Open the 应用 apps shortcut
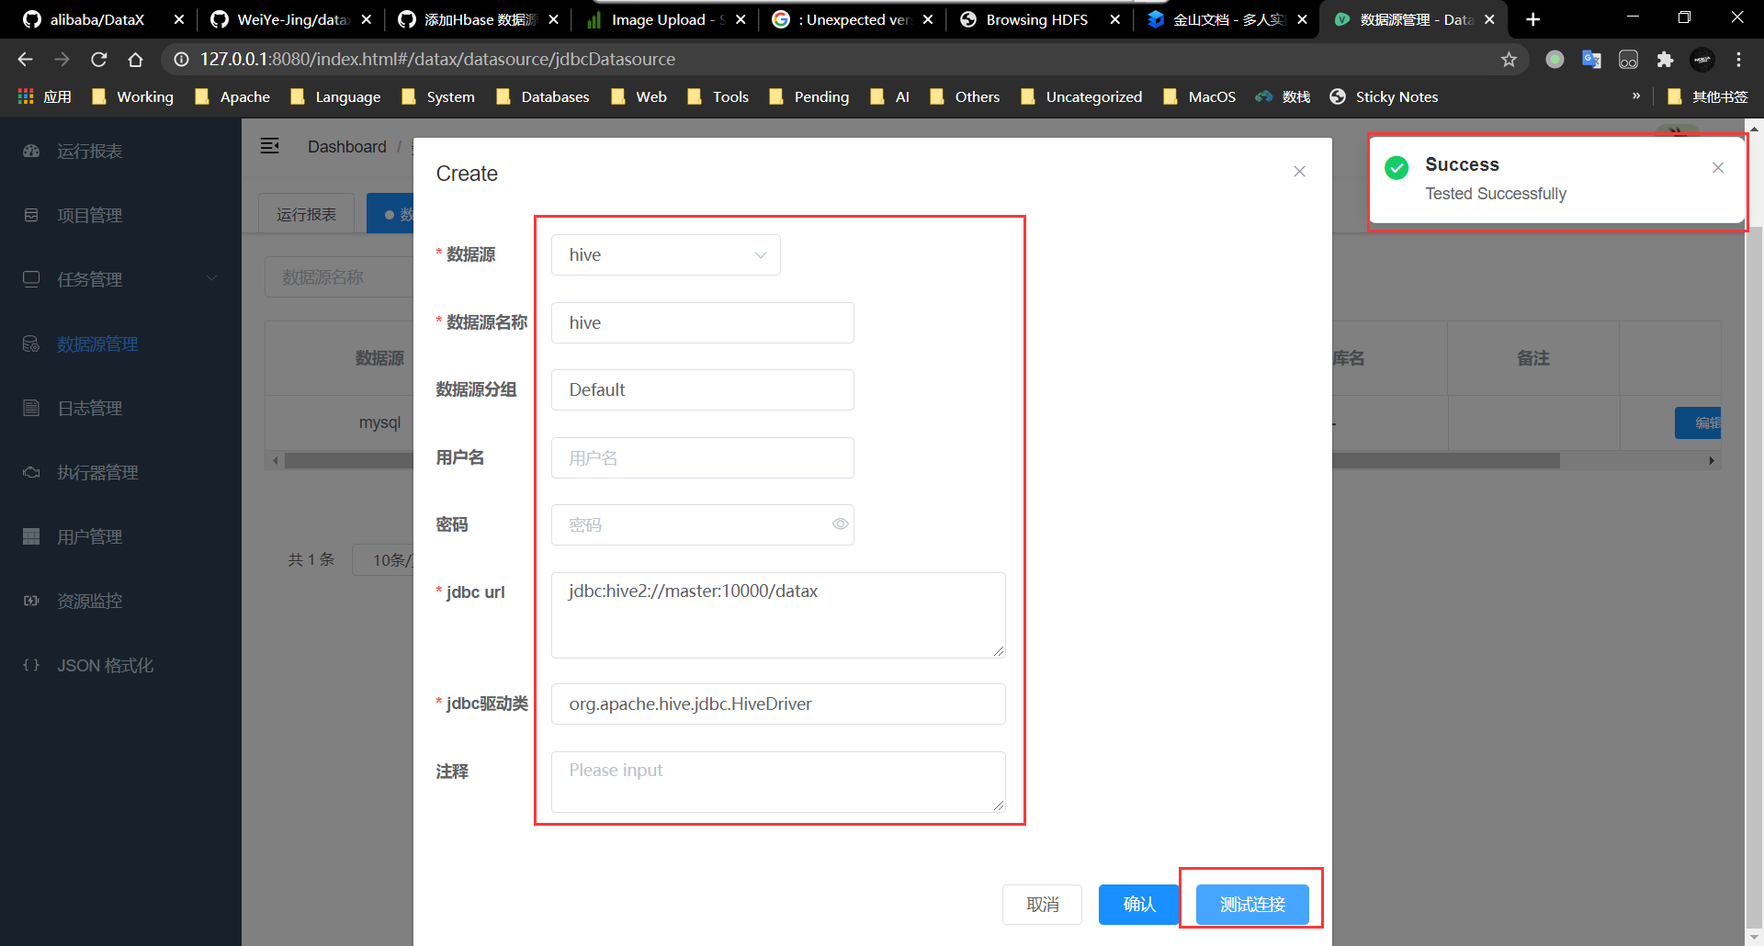The image size is (1764, 946). (44, 96)
